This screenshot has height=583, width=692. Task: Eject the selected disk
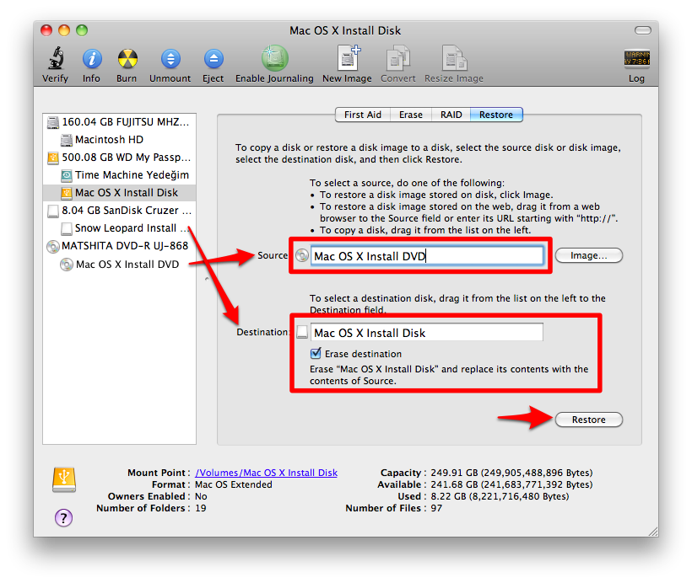click(214, 59)
